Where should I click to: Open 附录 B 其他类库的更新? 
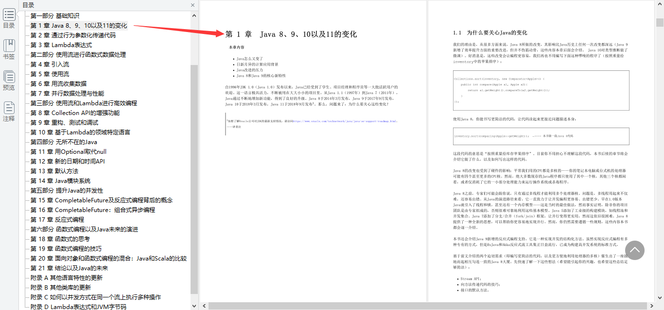pos(61,287)
